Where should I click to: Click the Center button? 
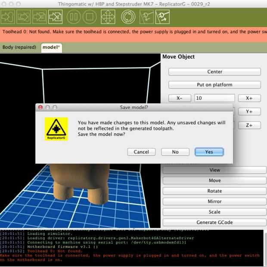214,72
